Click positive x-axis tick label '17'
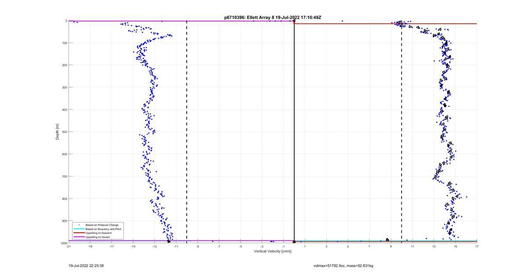The width and height of the screenshot is (527, 273). [477, 247]
